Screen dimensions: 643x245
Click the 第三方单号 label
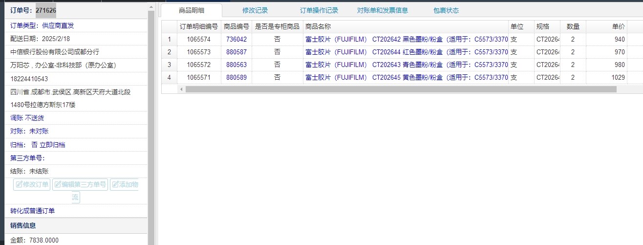pyautogui.click(x=27, y=158)
